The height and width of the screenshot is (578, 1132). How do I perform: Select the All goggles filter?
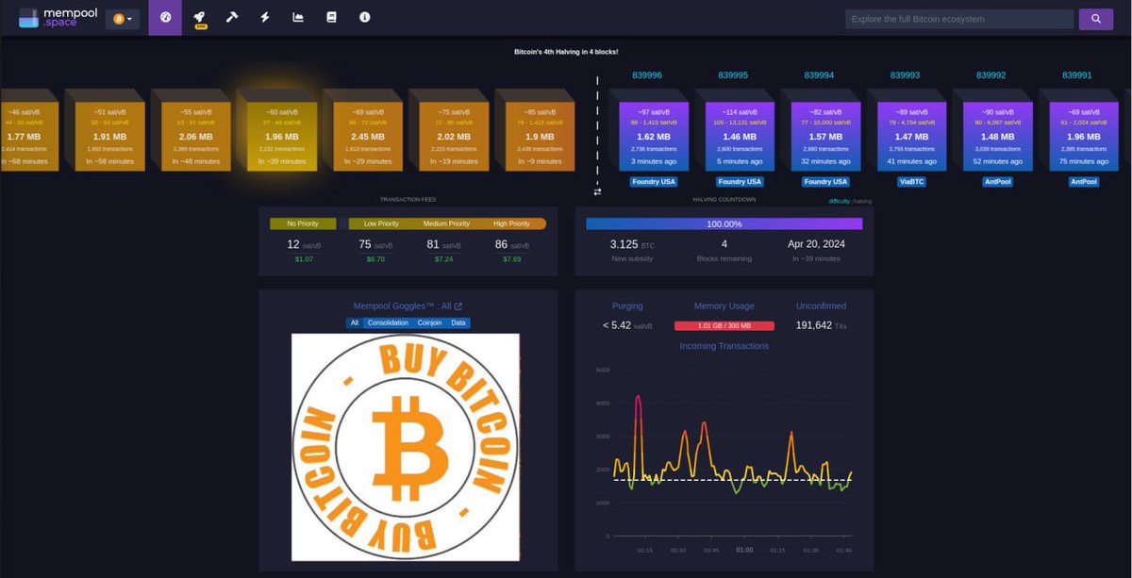click(355, 322)
